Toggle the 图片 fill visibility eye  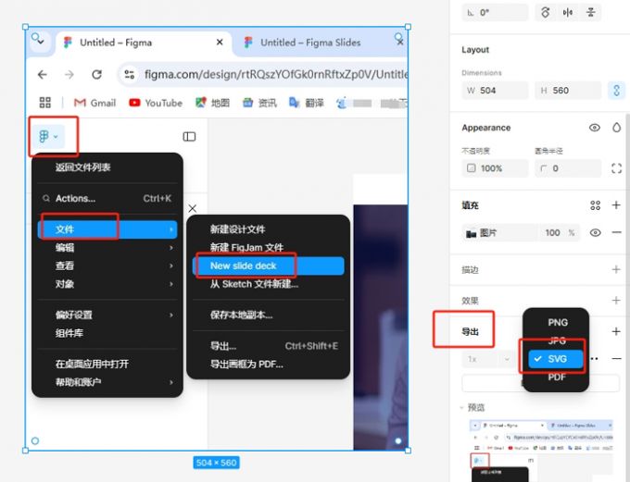(x=595, y=233)
